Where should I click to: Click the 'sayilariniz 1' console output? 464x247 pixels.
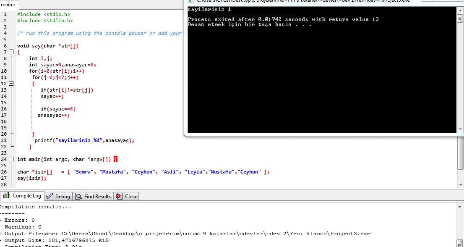(209, 10)
